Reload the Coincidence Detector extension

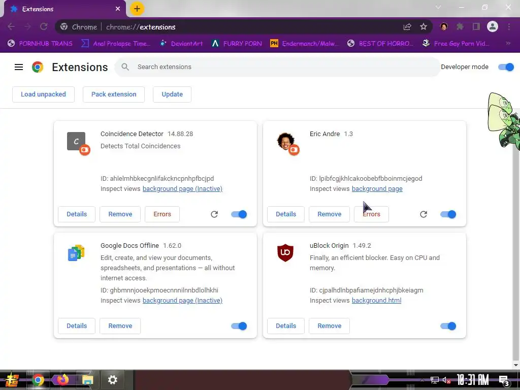click(x=214, y=214)
